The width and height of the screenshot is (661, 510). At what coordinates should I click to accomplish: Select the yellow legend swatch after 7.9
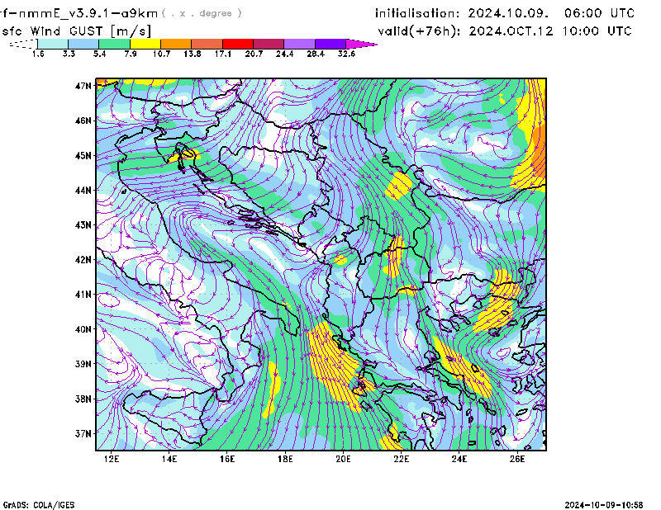[145, 44]
